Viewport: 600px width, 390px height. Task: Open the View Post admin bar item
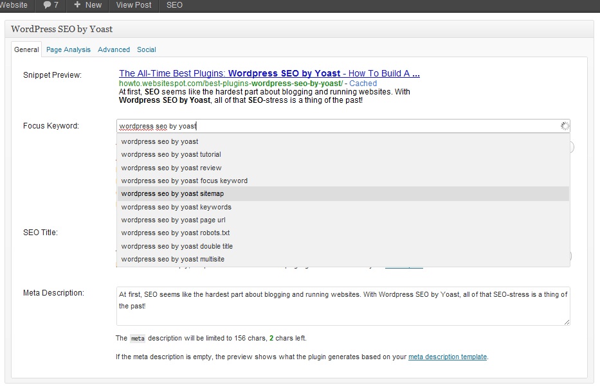tap(134, 5)
